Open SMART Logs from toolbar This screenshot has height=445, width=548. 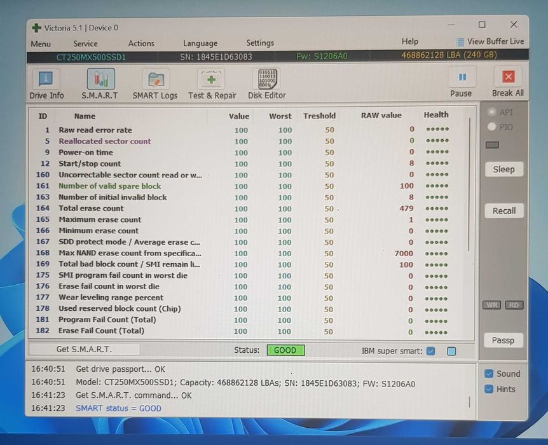tap(155, 85)
